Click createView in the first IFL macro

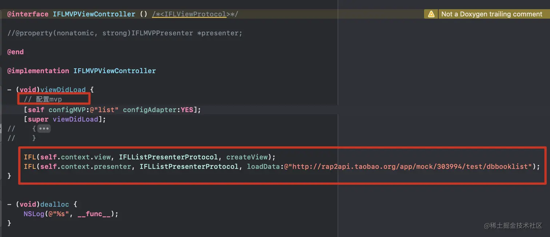coord(247,157)
